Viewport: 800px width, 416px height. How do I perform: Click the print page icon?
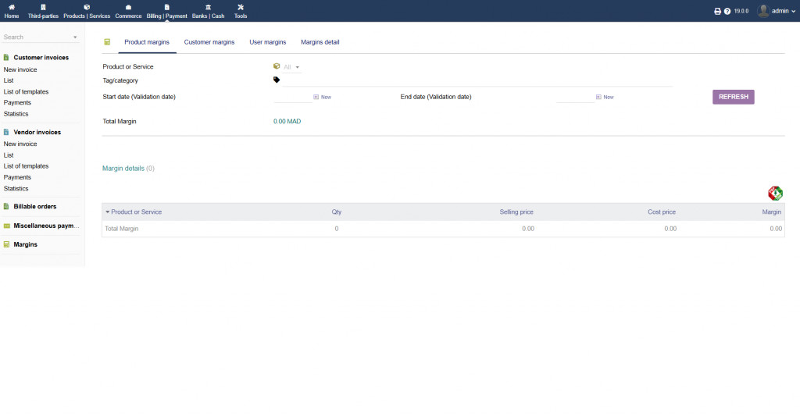tap(718, 12)
